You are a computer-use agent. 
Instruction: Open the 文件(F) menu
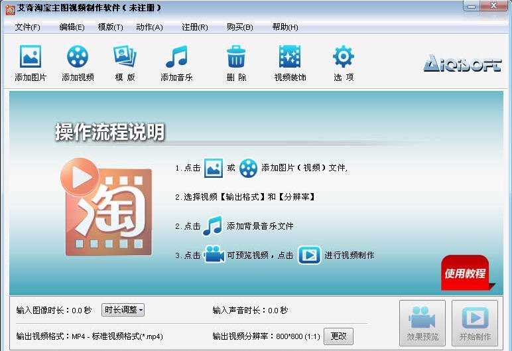pyautogui.click(x=27, y=27)
